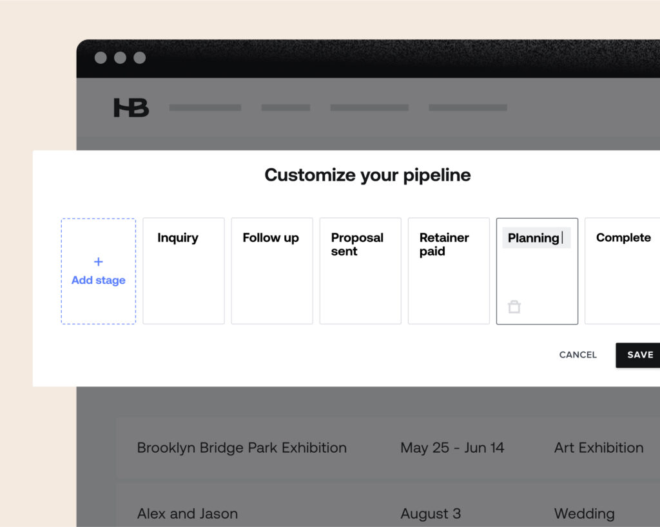Image resolution: width=660 pixels, height=527 pixels.
Task: Click the HB HoneyBook logo
Action: (131, 108)
